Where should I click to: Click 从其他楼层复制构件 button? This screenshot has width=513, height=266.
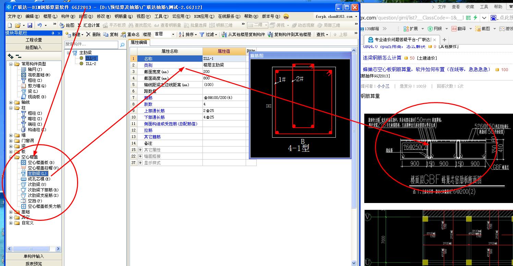tap(244, 35)
